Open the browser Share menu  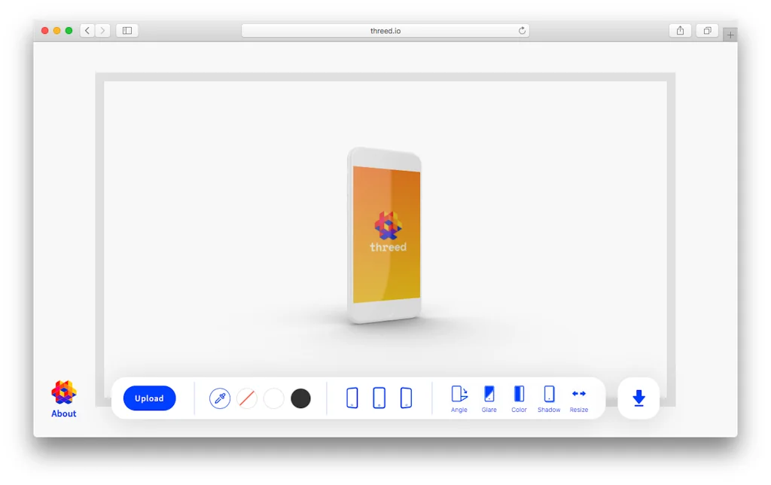680,30
